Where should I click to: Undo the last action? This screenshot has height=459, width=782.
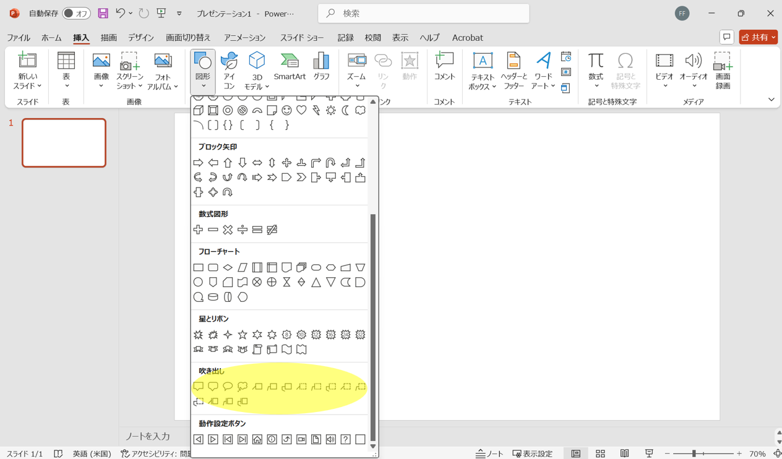click(121, 13)
